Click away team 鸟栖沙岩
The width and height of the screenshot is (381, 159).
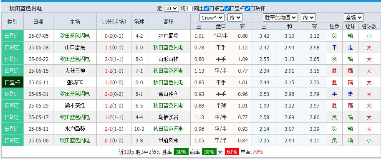click(x=168, y=117)
